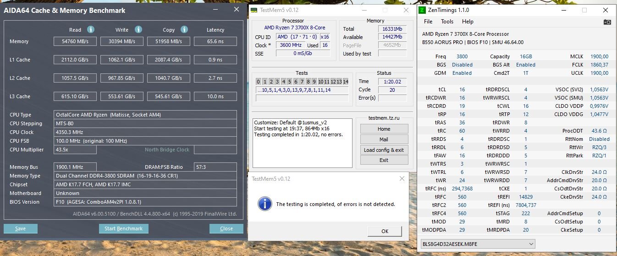Click BIOS Version field F10 AGESA
This screenshot has width=617, height=256.
pos(145,202)
